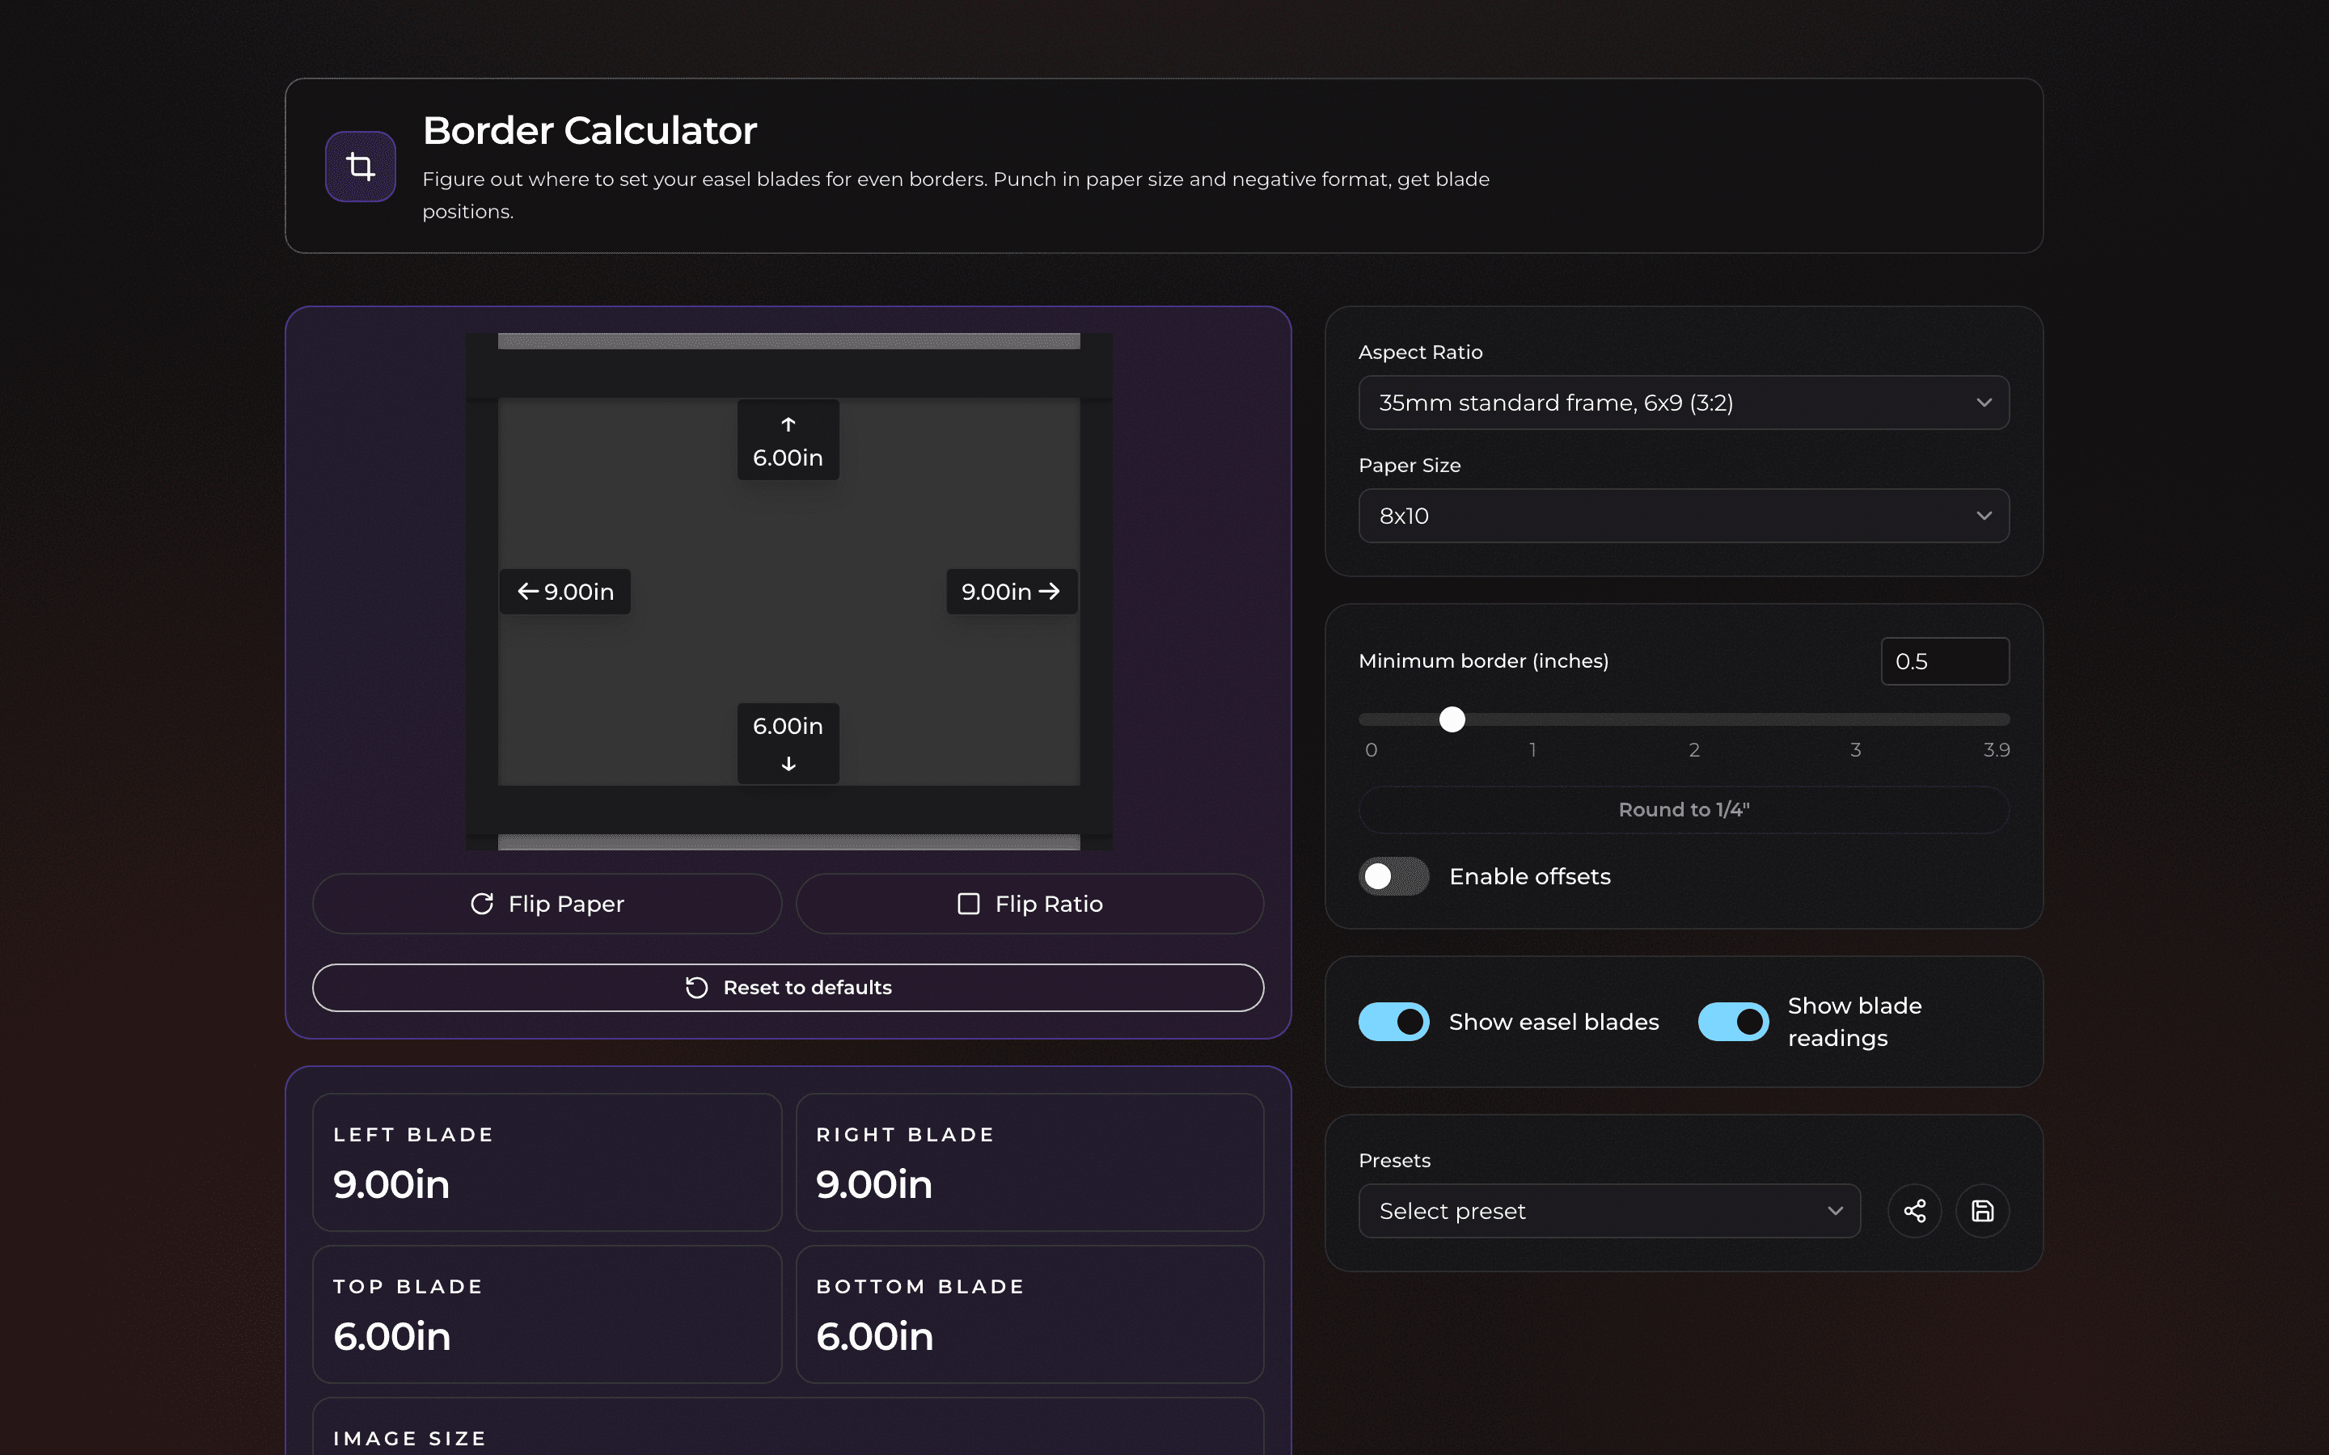Click the minimum border 0.5 input field

pyautogui.click(x=1944, y=661)
